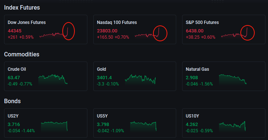This screenshot has height=140, width=268.
Task: Open the Natural Gas commodity card
Action: pos(224,76)
